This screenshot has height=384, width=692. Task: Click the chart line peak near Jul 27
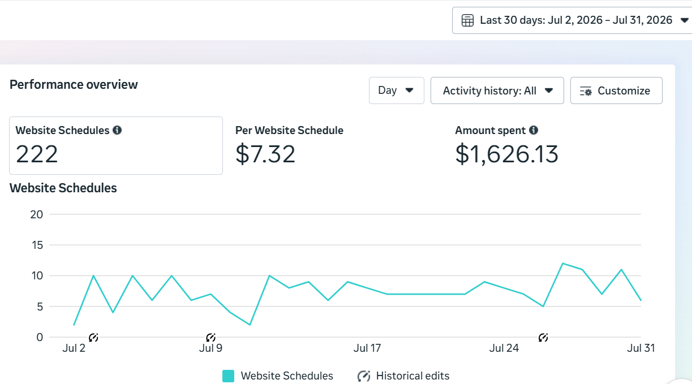tap(562, 264)
